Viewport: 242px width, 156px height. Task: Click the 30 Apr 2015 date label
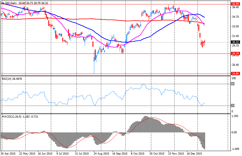click(8, 154)
